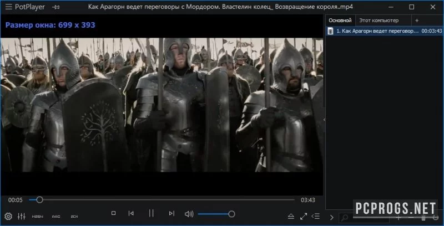444x226 pixels.
Task: Click the H264 video codec indicator
Action: point(37,217)
